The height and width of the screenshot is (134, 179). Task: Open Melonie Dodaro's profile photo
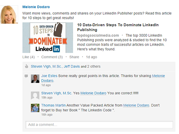[x=9, y=14]
